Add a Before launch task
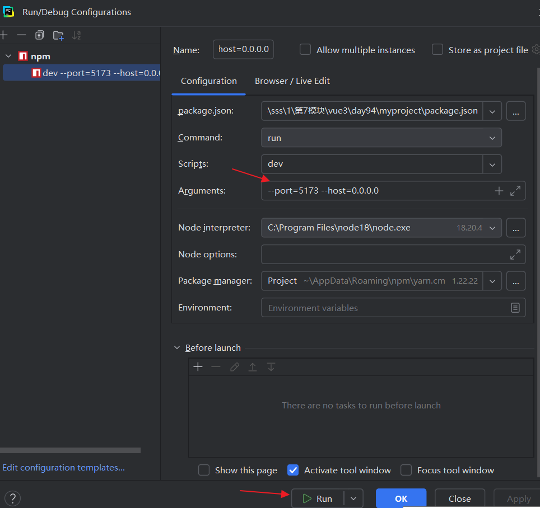 pyautogui.click(x=198, y=367)
